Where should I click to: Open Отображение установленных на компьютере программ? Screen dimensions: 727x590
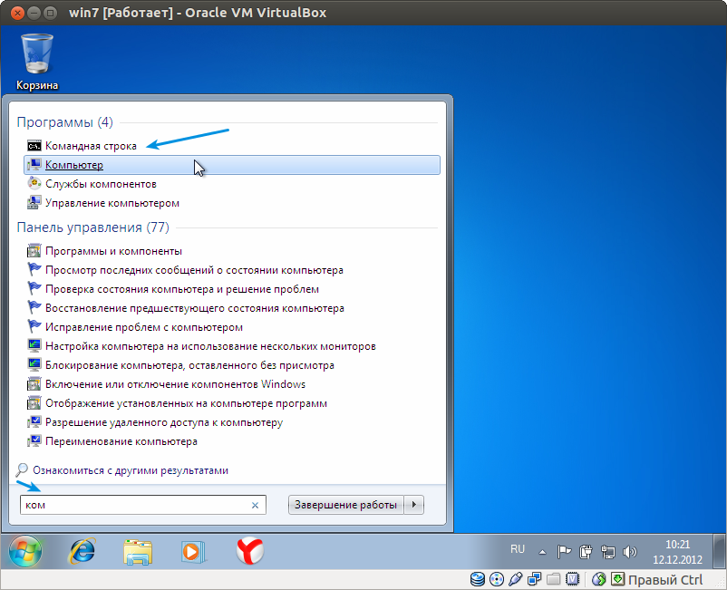coord(232,403)
